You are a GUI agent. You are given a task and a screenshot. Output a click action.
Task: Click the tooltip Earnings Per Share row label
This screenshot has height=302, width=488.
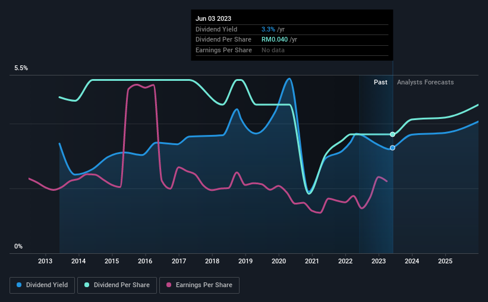click(x=223, y=50)
